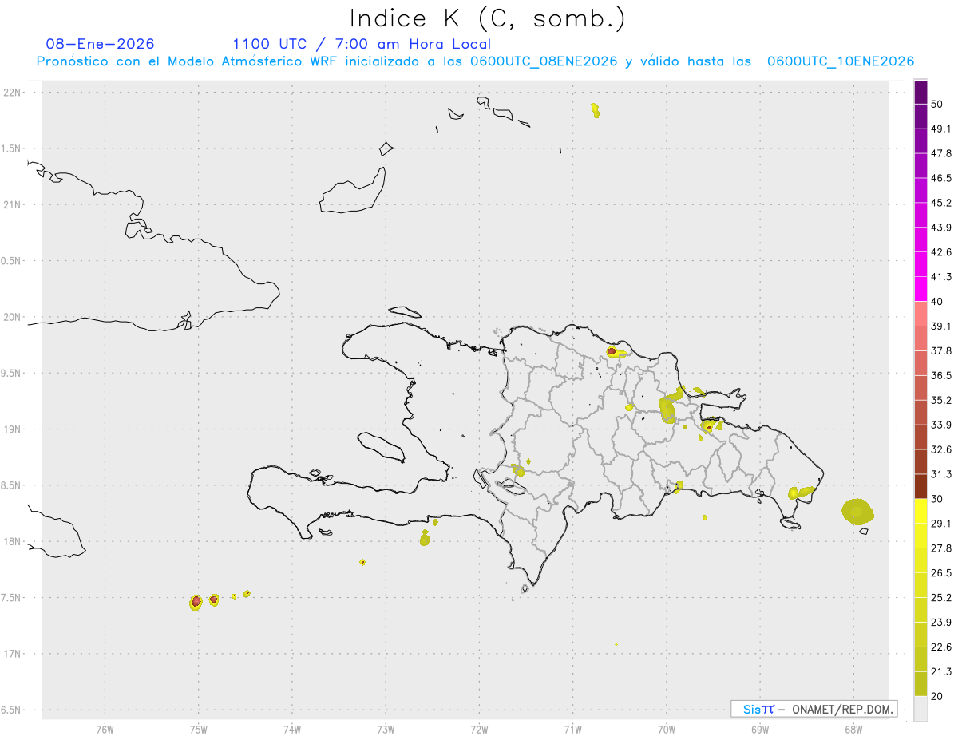Click the colorbar value '26.5'
The width and height of the screenshot is (958, 740).
[x=942, y=573]
